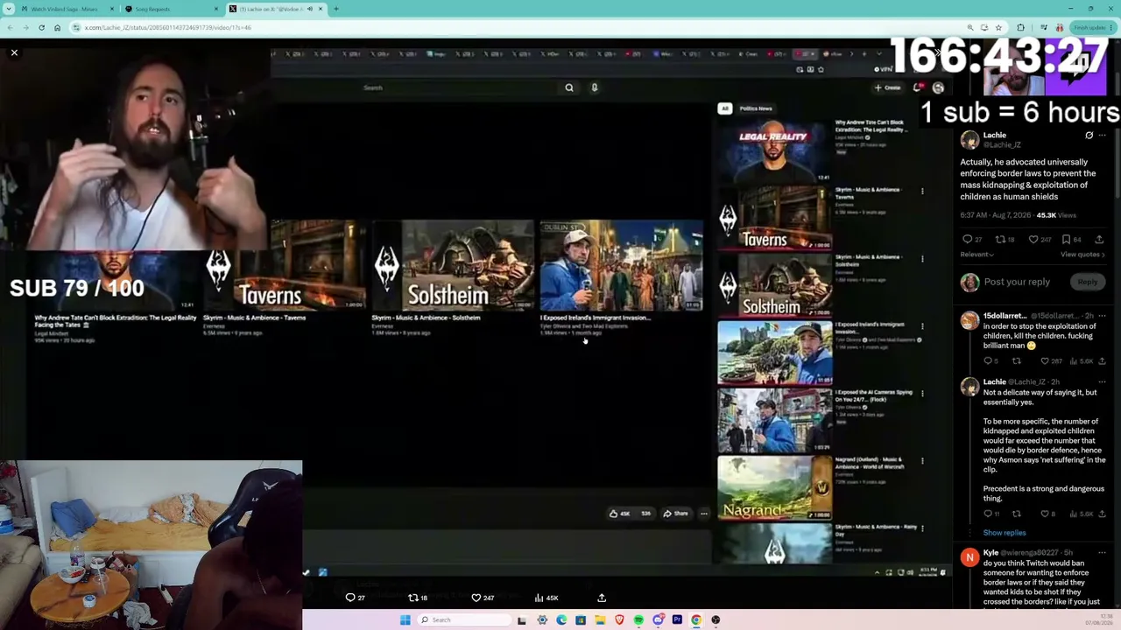Screen dimensions: 1121x630
Task: Click the Finish update button
Action: (x=1091, y=27)
